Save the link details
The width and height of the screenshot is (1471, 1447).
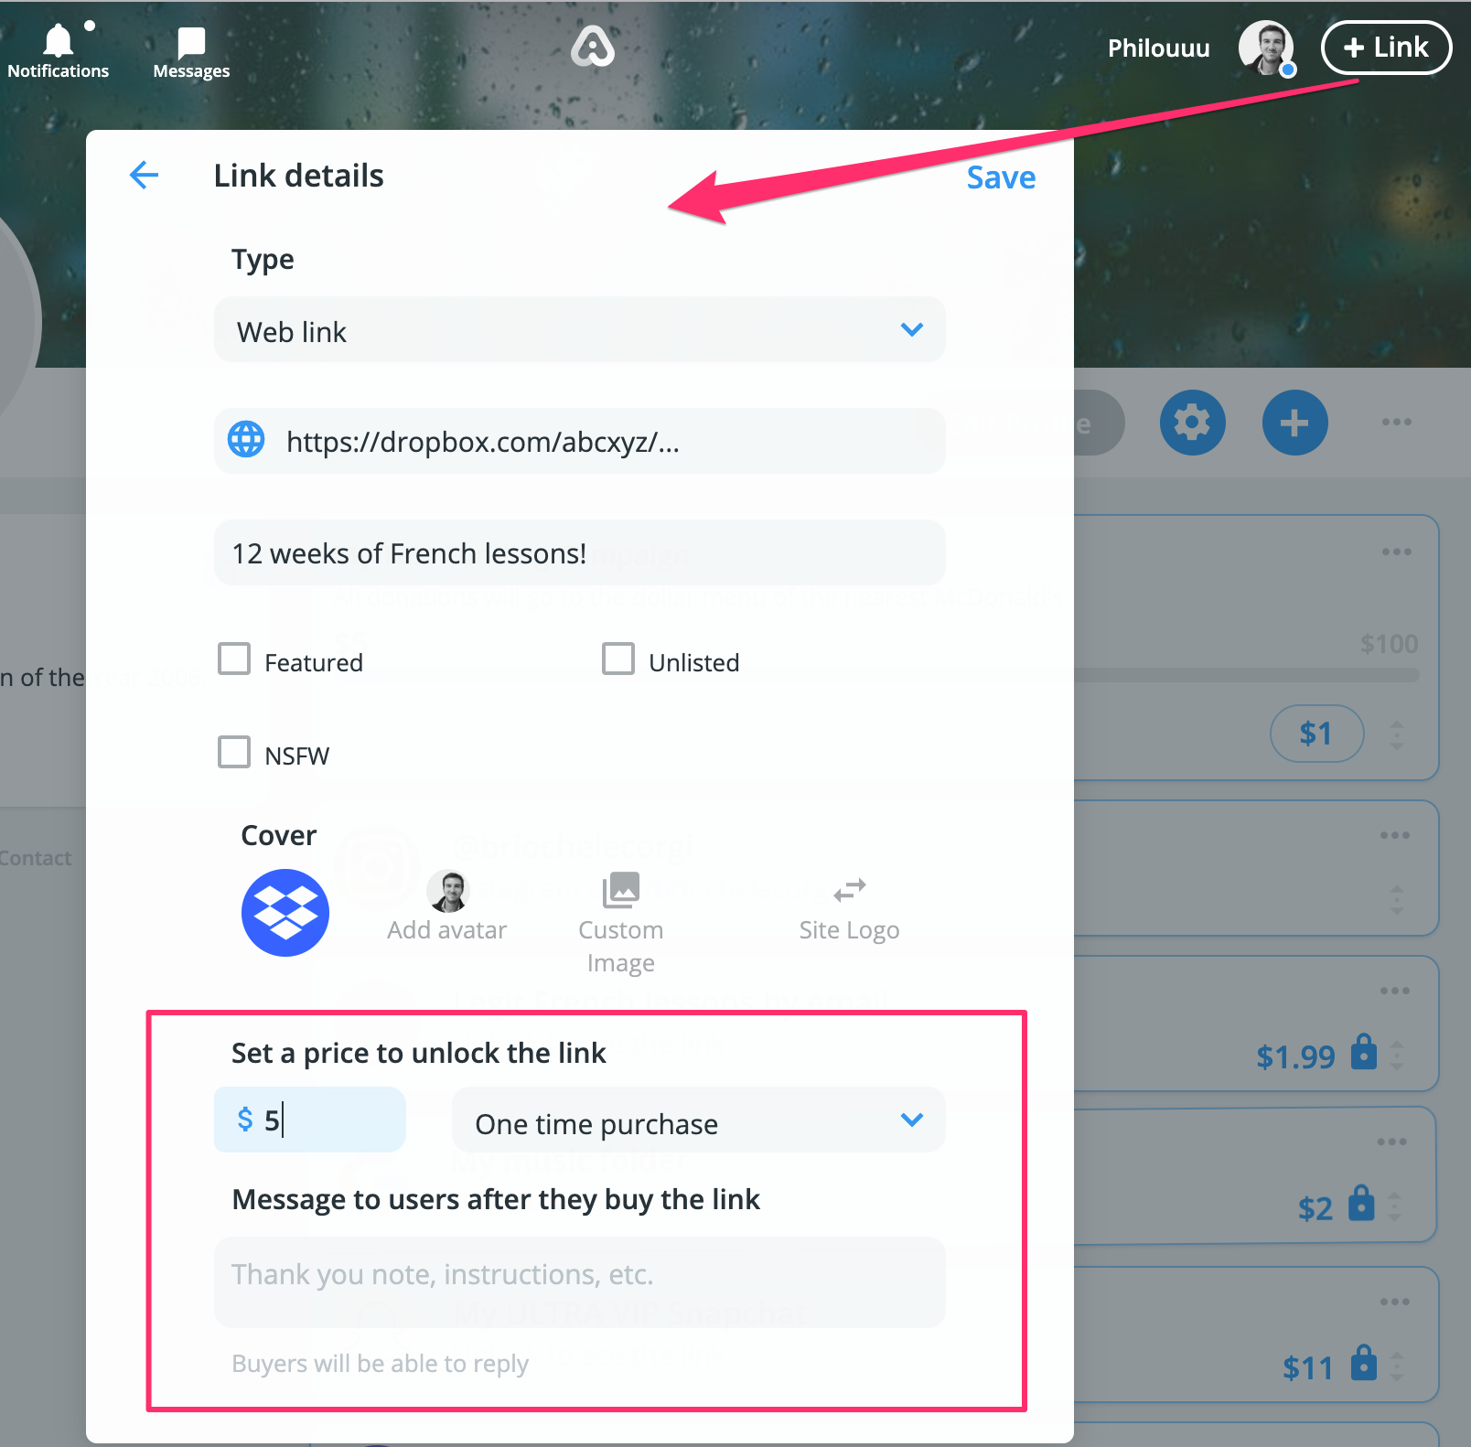pyautogui.click(x=1001, y=177)
